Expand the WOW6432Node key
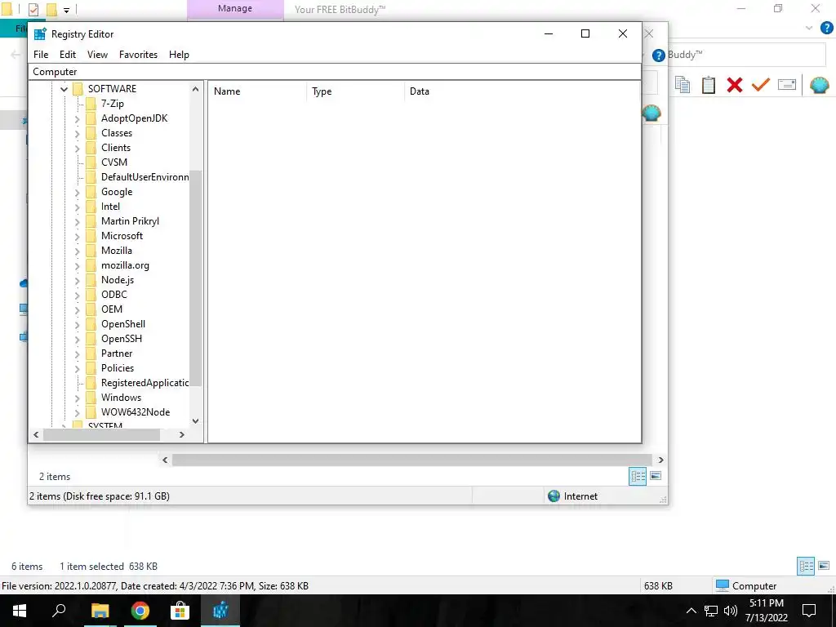Viewport: 836px width, 627px height. [78, 412]
